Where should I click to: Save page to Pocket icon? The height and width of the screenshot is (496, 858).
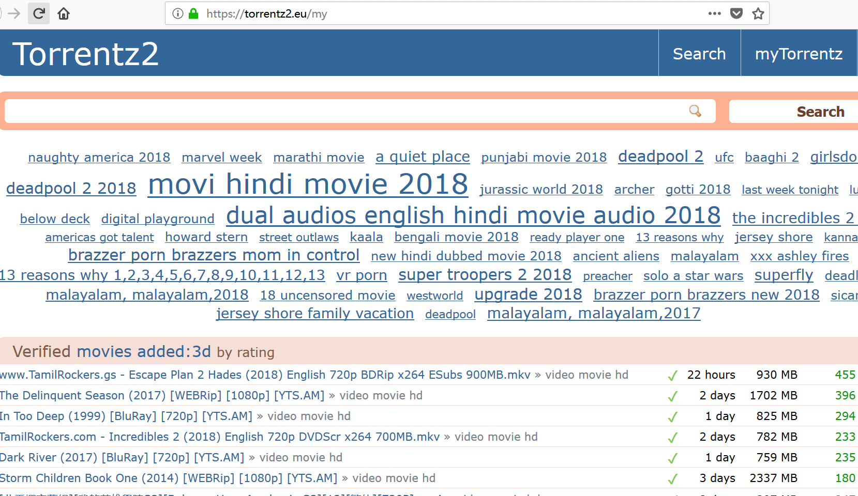[736, 13]
